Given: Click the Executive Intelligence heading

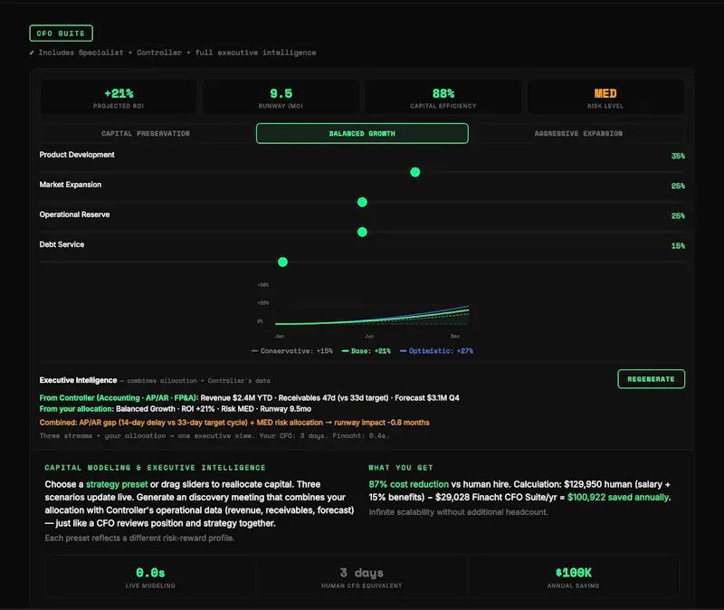Looking at the screenshot, I should (x=78, y=380).
